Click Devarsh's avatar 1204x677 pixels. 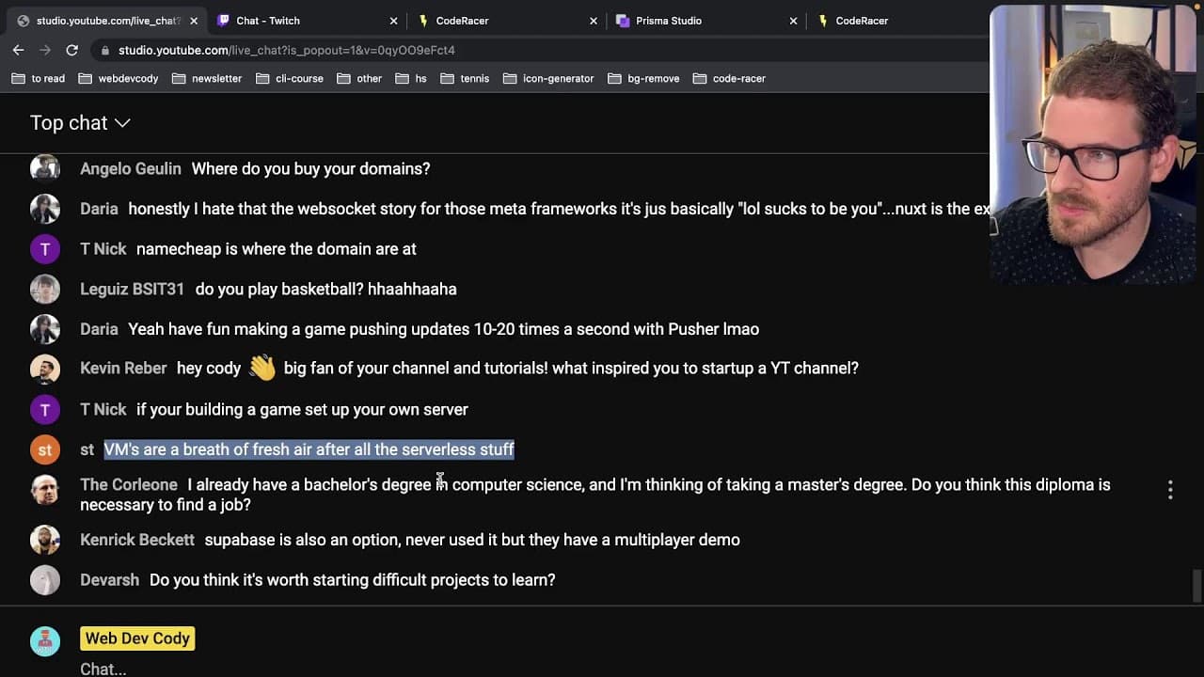tap(45, 580)
